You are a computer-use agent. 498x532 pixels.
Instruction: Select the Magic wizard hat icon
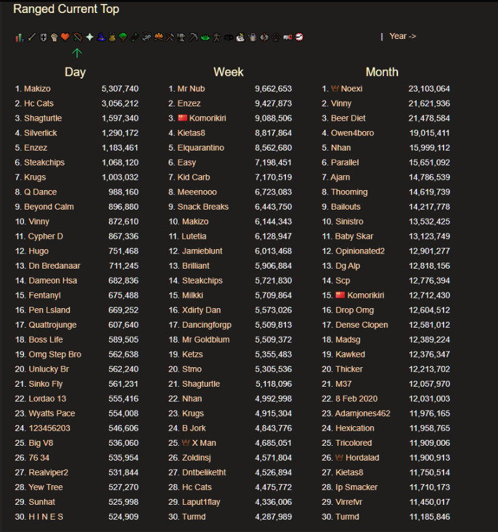[x=101, y=38]
